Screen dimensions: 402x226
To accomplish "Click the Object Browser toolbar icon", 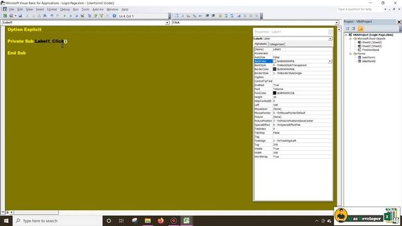I will [102, 16].
